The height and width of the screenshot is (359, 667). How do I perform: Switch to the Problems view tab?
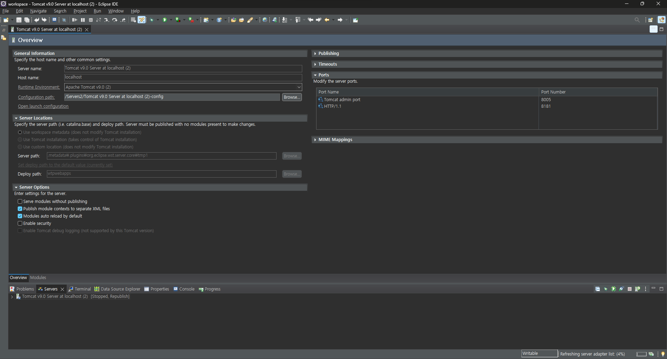click(x=22, y=289)
